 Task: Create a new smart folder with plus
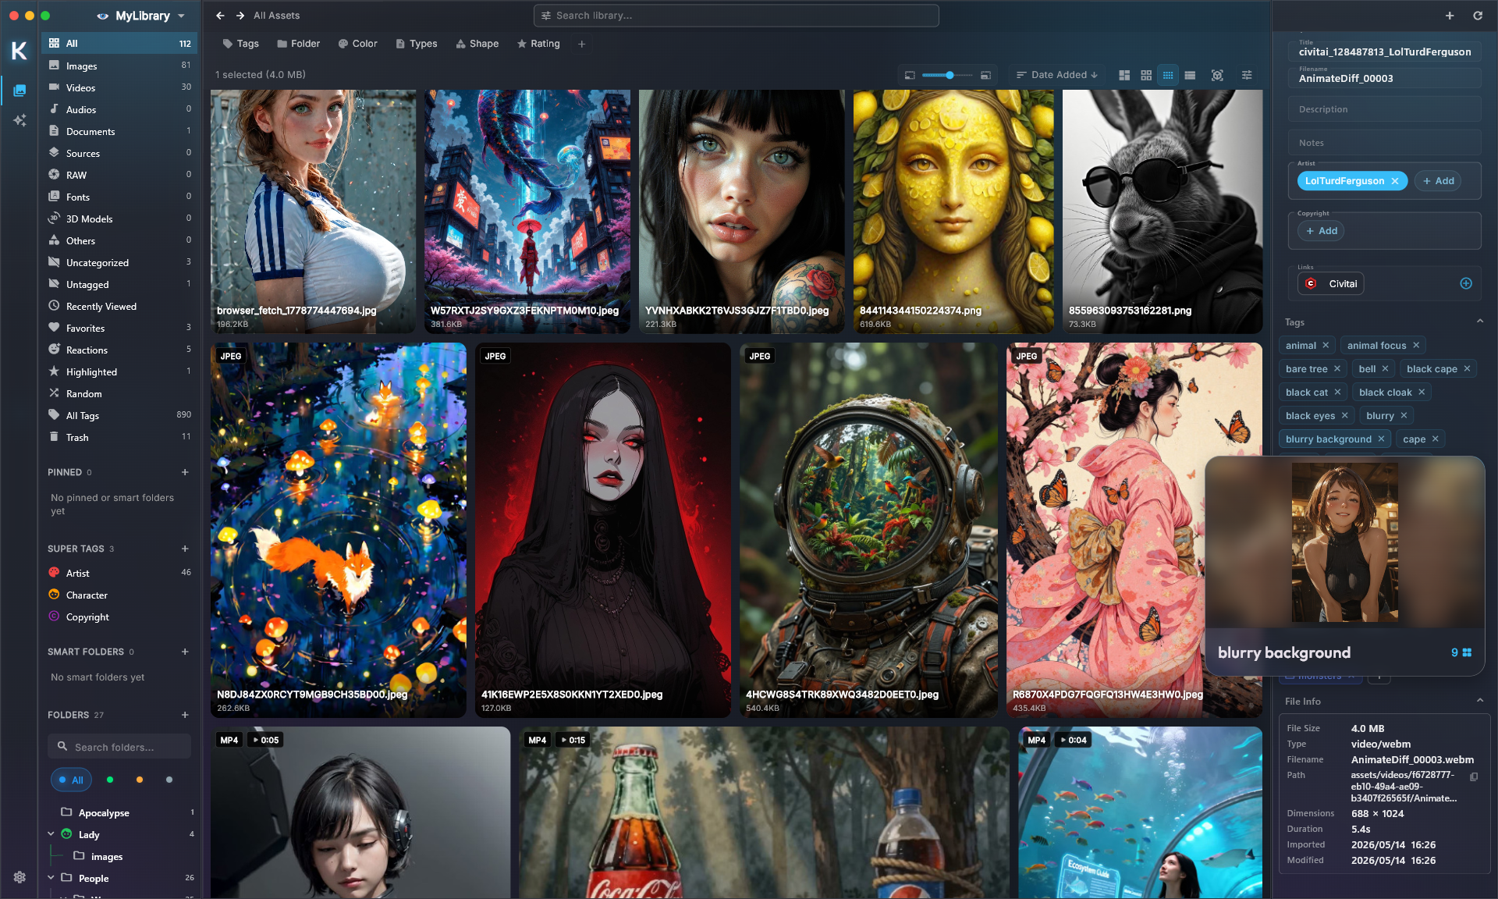185,652
